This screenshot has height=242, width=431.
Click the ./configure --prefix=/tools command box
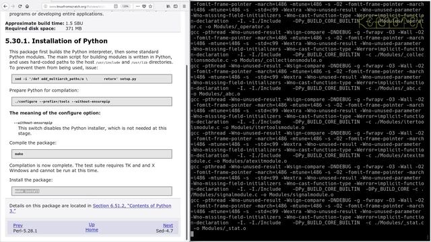[92, 102]
